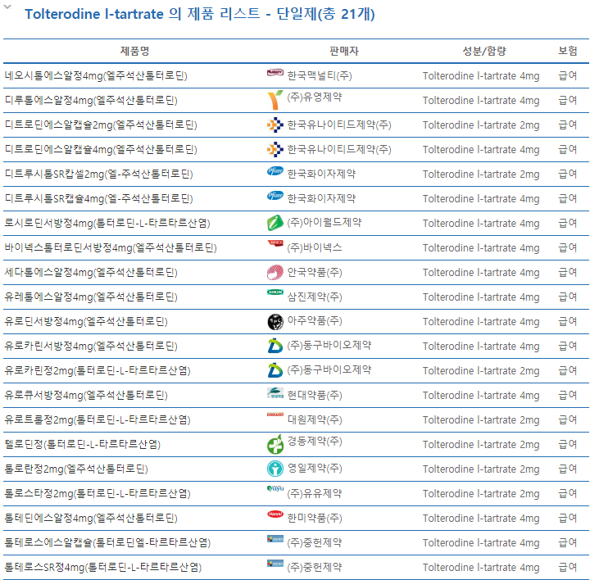Open product 텔로딘정
Viewport: 590px width, 580px height.
tap(83, 445)
